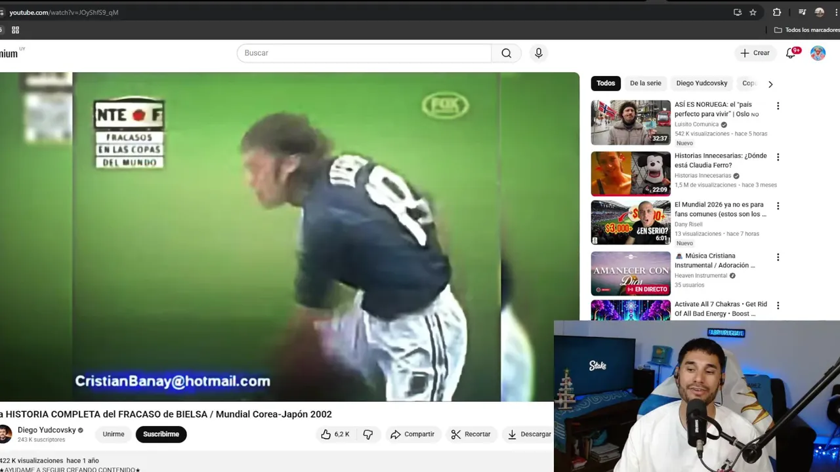Open the apps grid icon in bookmarks bar

15,30
